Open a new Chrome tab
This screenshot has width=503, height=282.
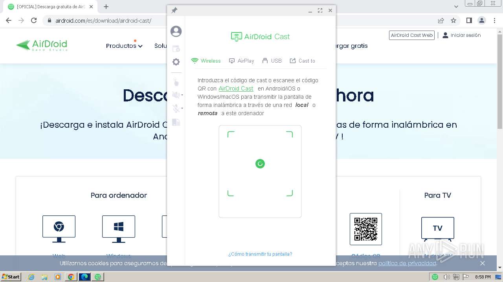tap(106, 7)
